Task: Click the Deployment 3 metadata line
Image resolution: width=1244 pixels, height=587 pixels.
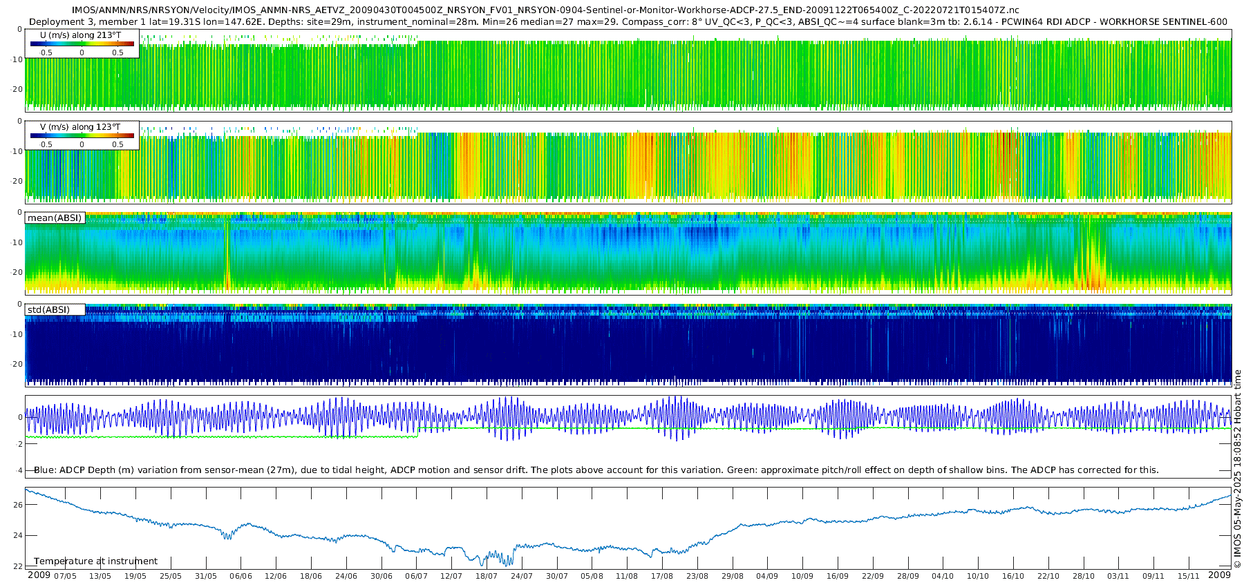Action: [x=628, y=22]
